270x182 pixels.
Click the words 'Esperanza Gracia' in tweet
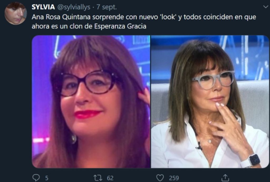120,26
